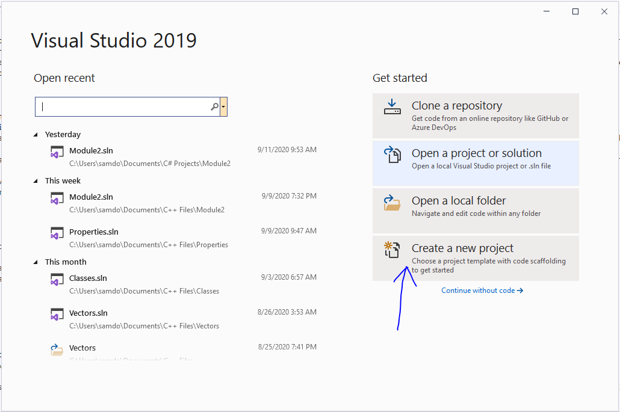
Task: Follow the Continue without code link
Action: (482, 291)
